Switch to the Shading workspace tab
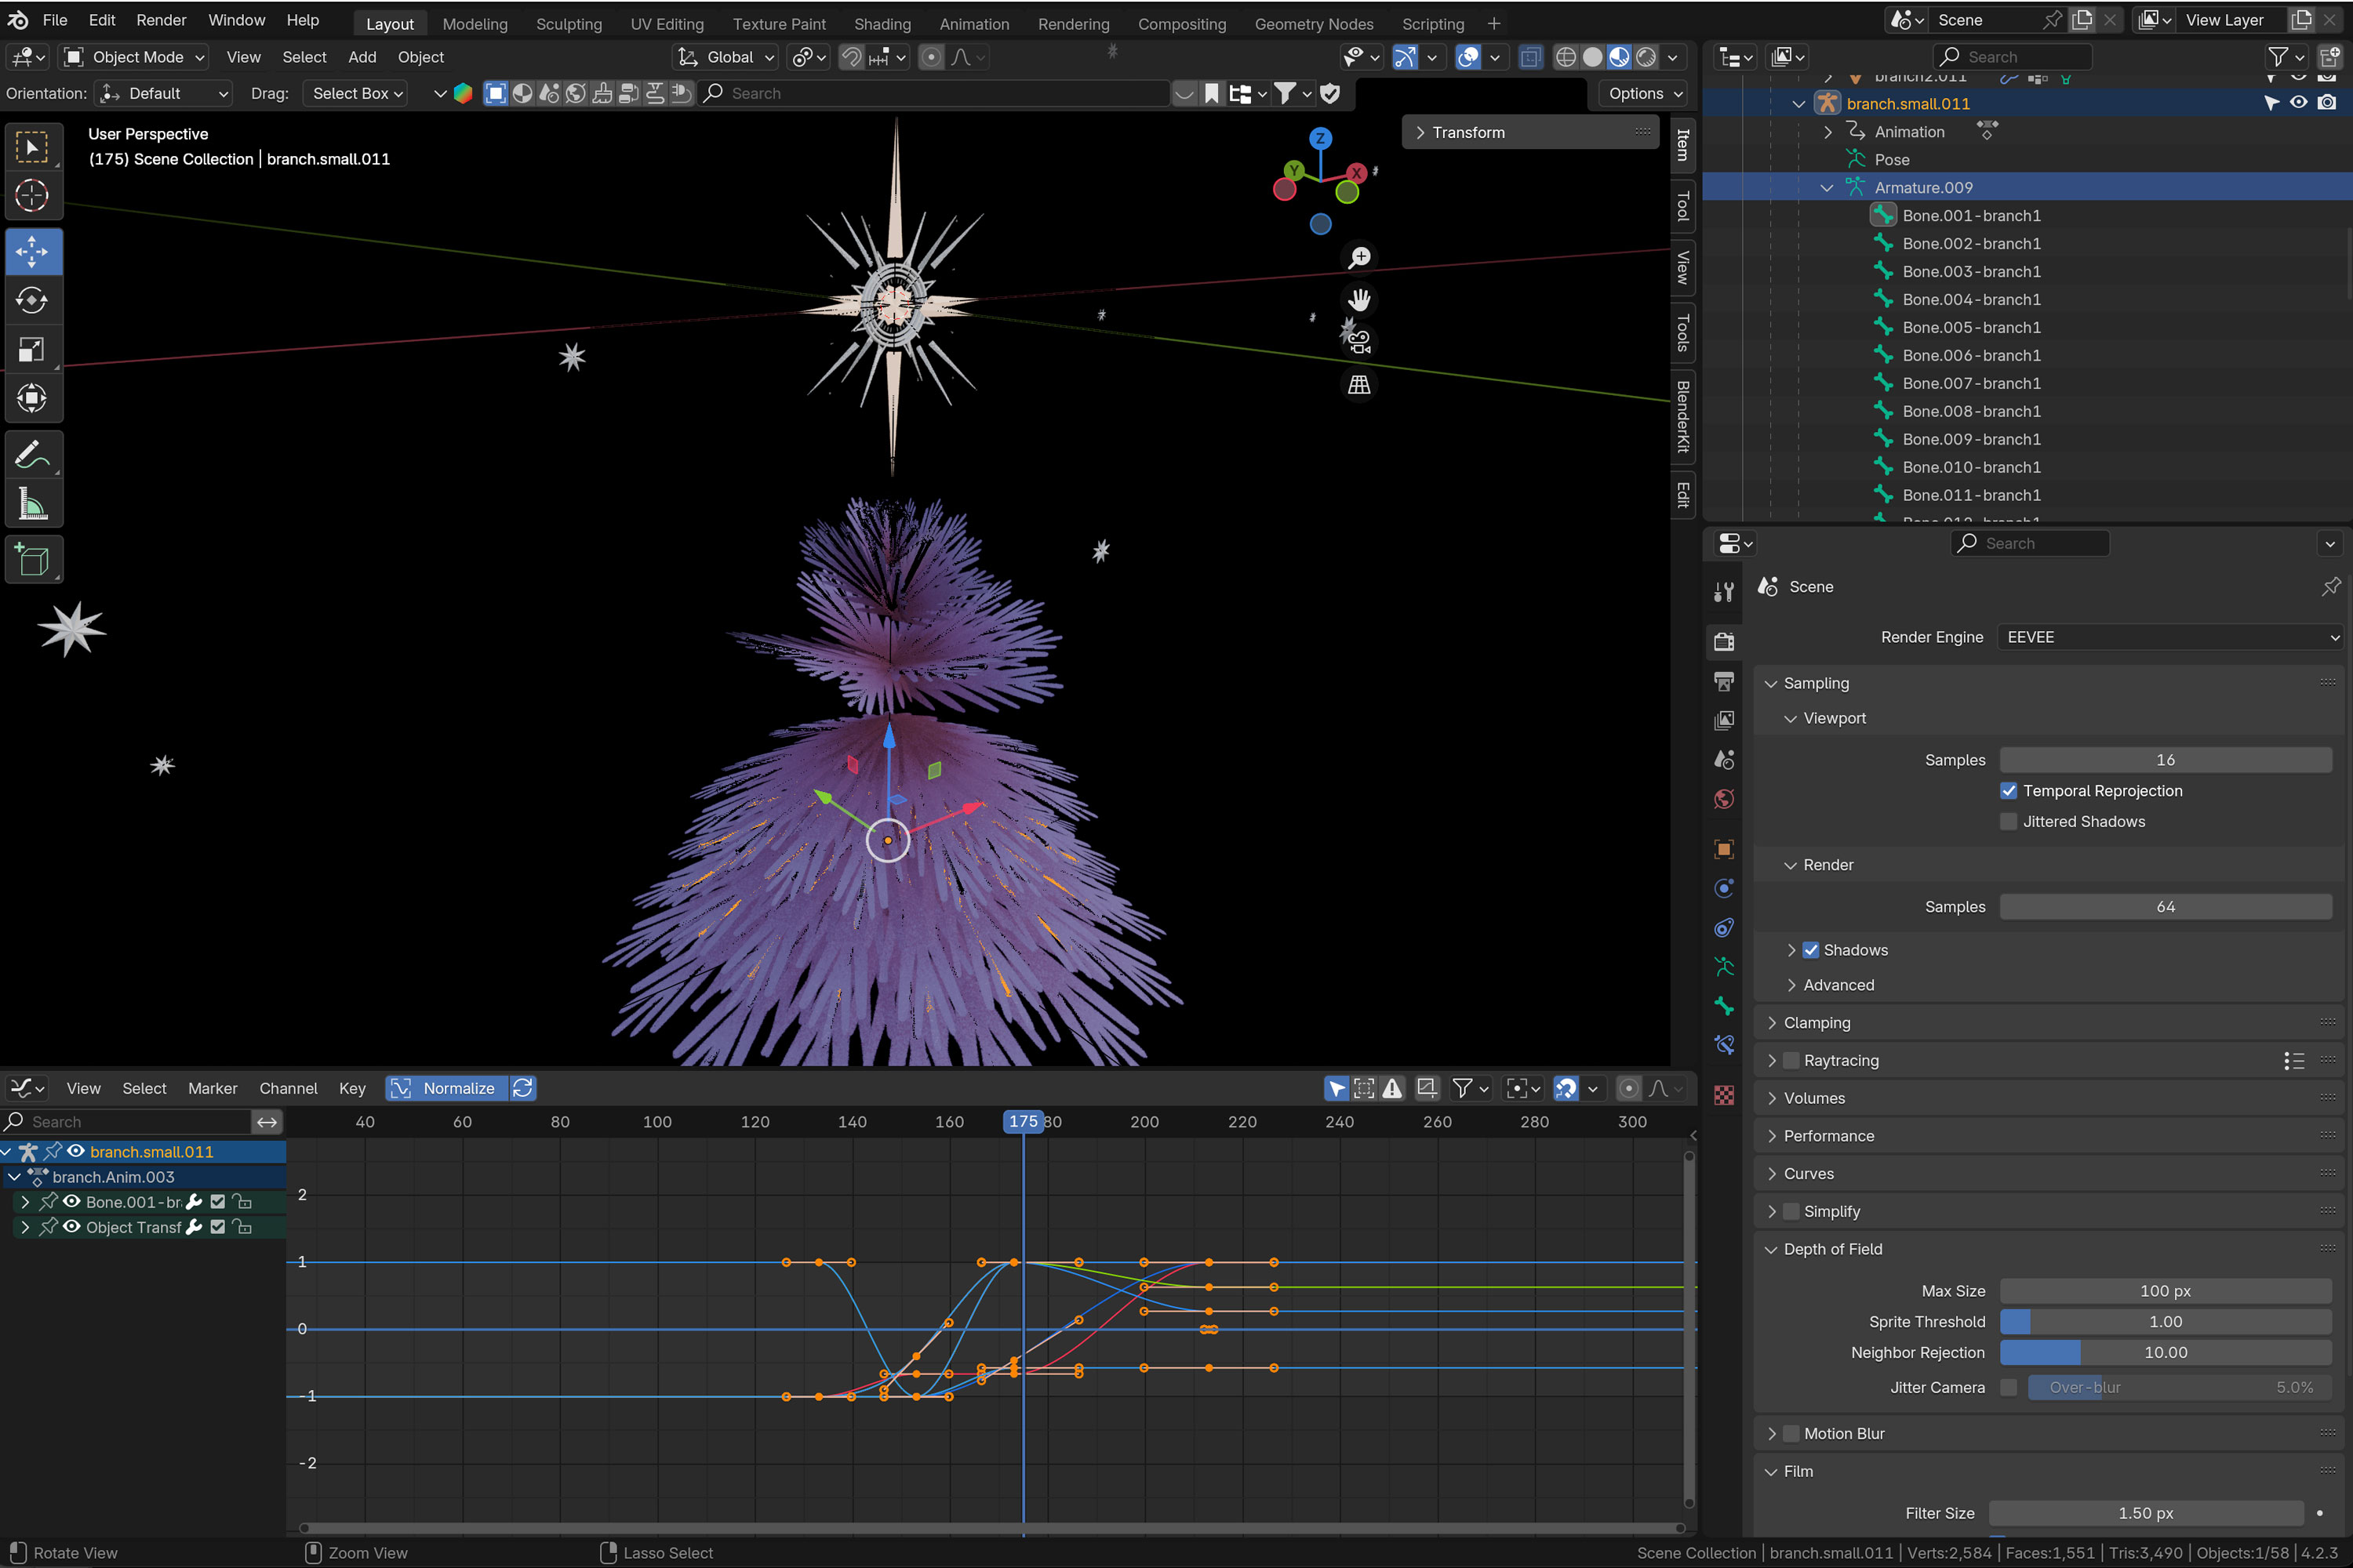This screenshot has width=2353, height=1568. click(882, 23)
